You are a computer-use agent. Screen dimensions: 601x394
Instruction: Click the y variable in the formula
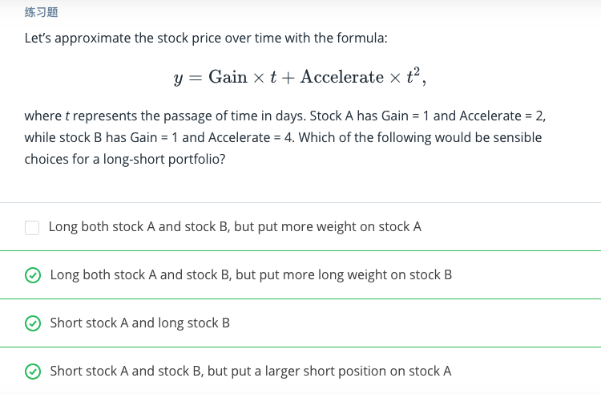pos(178,79)
